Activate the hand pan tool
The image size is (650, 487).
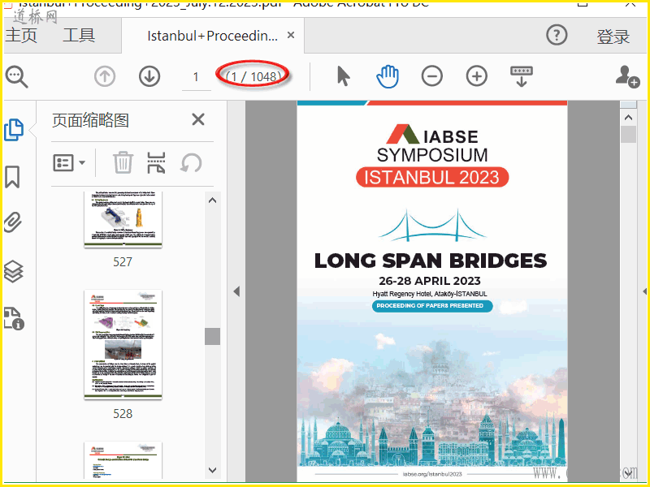click(388, 76)
